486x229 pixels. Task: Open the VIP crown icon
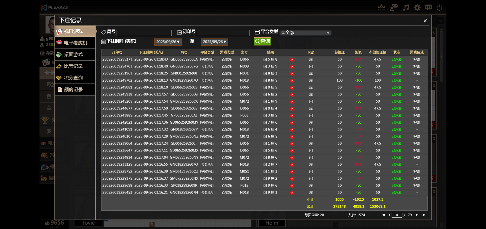pyautogui.click(x=381, y=8)
